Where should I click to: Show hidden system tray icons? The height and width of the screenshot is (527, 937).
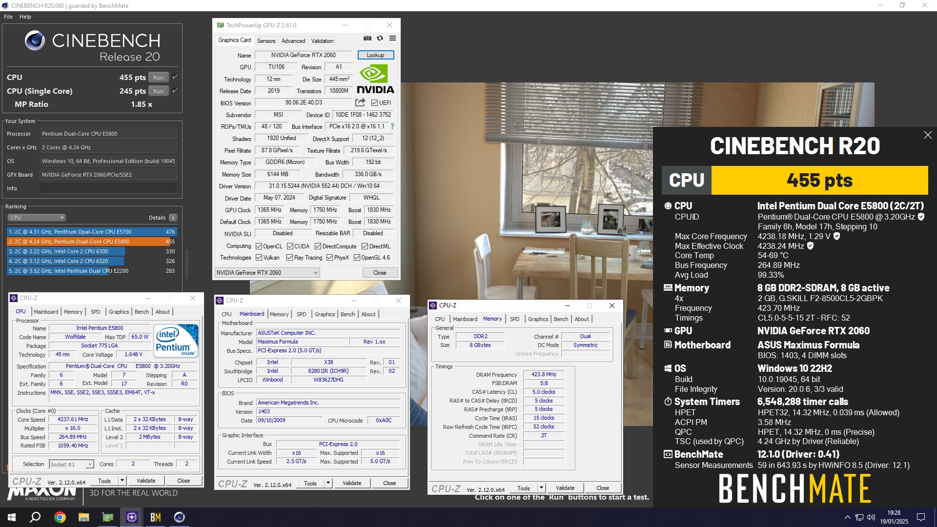point(847,517)
